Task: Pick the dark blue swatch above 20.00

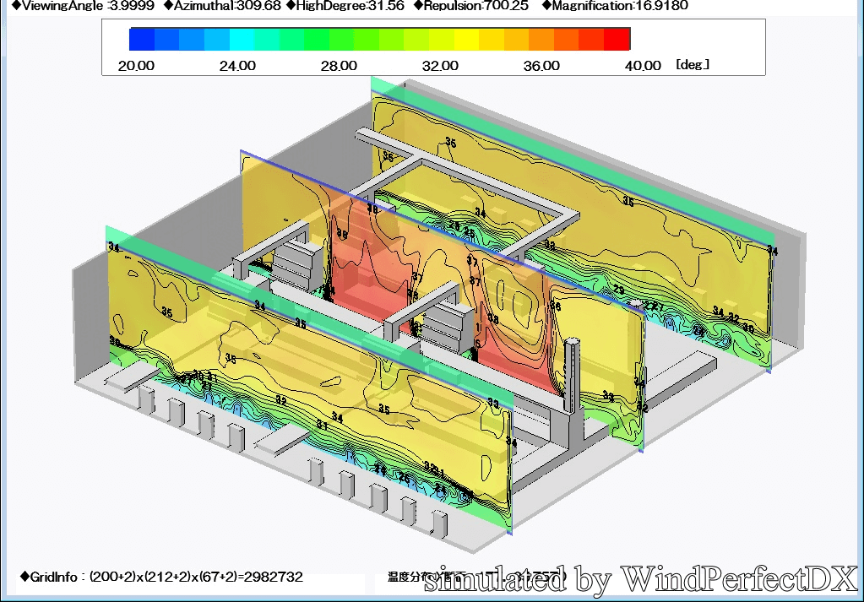Action: (x=142, y=39)
